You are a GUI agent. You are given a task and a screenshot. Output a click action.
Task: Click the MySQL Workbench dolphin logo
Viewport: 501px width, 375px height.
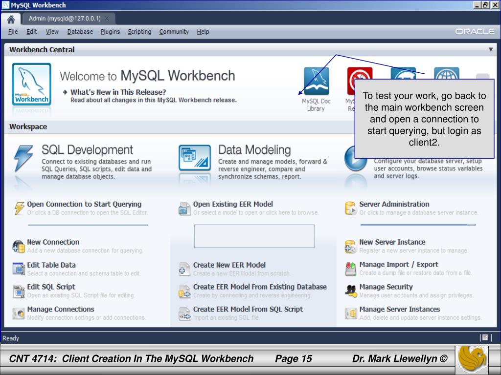[x=32, y=84]
